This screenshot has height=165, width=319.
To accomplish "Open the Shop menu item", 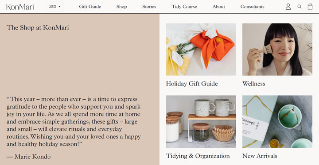I will pyautogui.click(x=122, y=7).
